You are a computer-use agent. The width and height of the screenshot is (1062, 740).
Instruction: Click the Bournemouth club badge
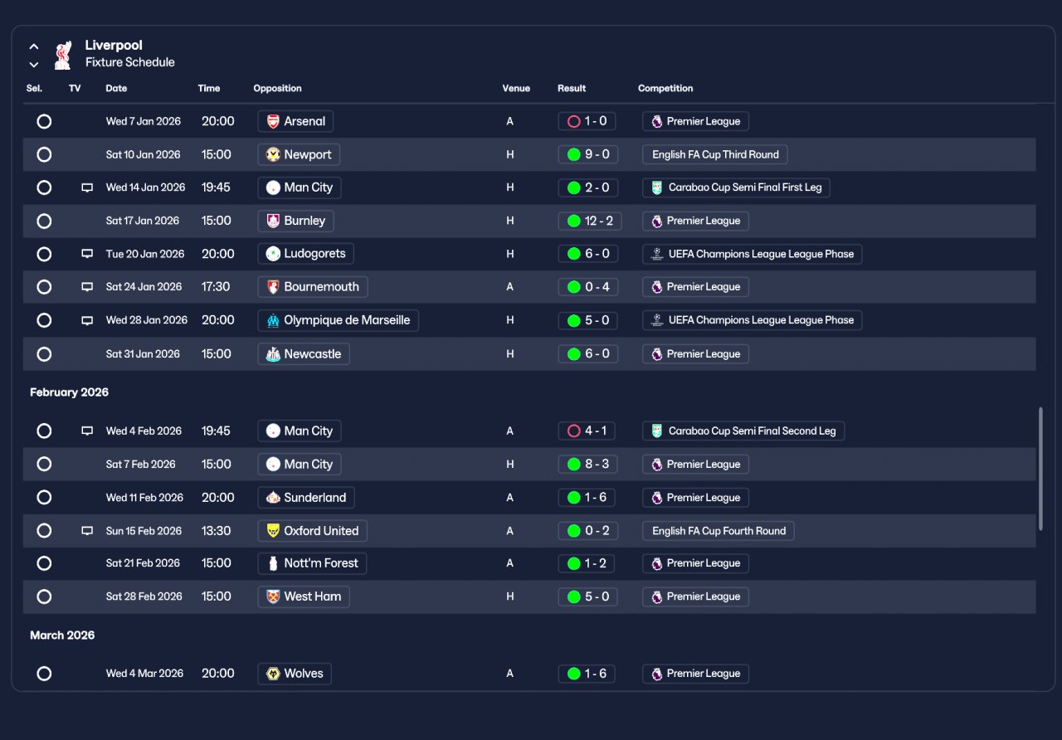[273, 287]
